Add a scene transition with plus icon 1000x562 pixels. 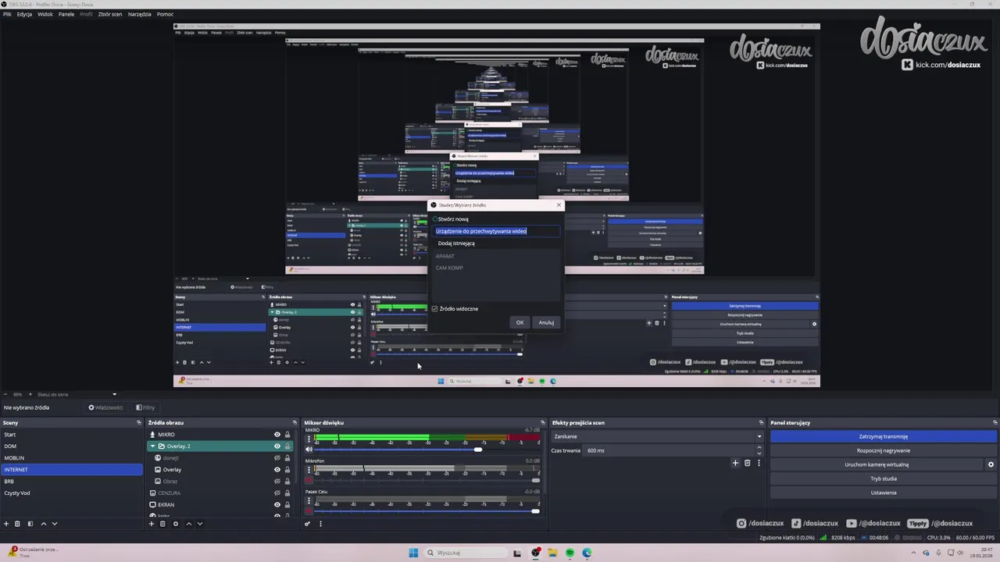(x=735, y=463)
